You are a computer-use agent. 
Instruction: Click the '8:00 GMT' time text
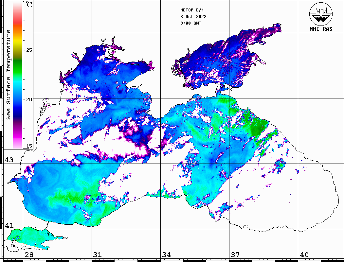(x=190, y=23)
